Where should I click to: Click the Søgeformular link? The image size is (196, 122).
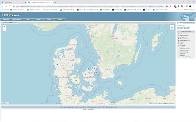181,26
